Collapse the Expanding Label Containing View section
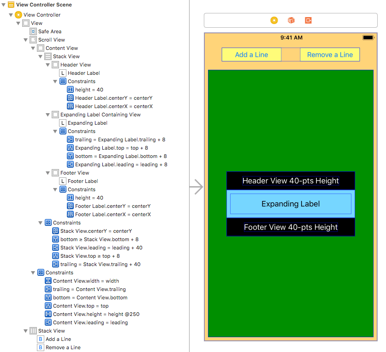 48,115
